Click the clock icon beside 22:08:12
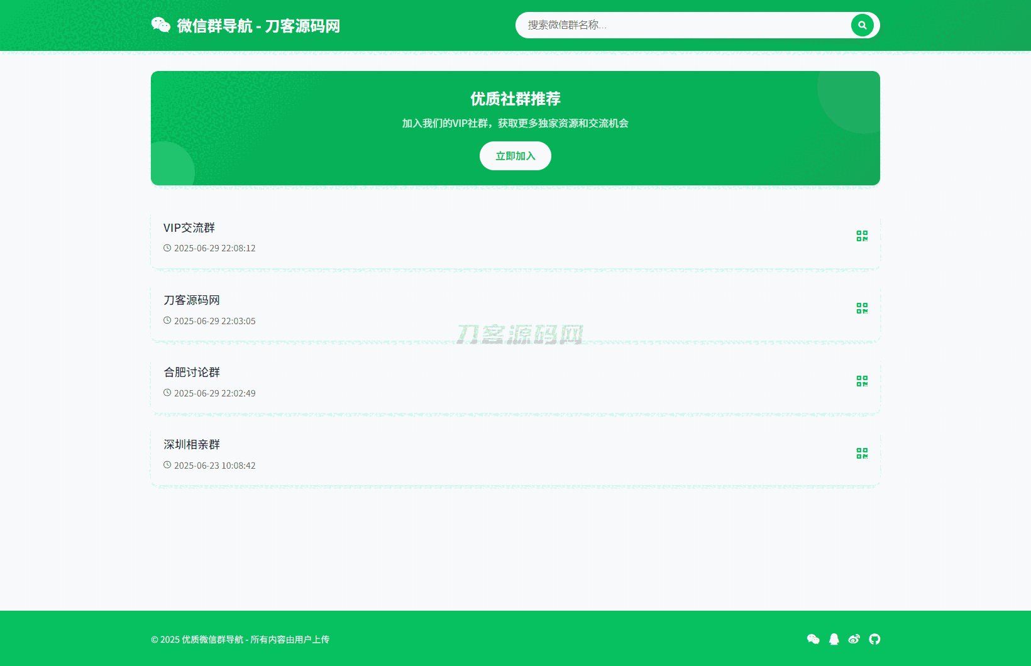 [167, 248]
